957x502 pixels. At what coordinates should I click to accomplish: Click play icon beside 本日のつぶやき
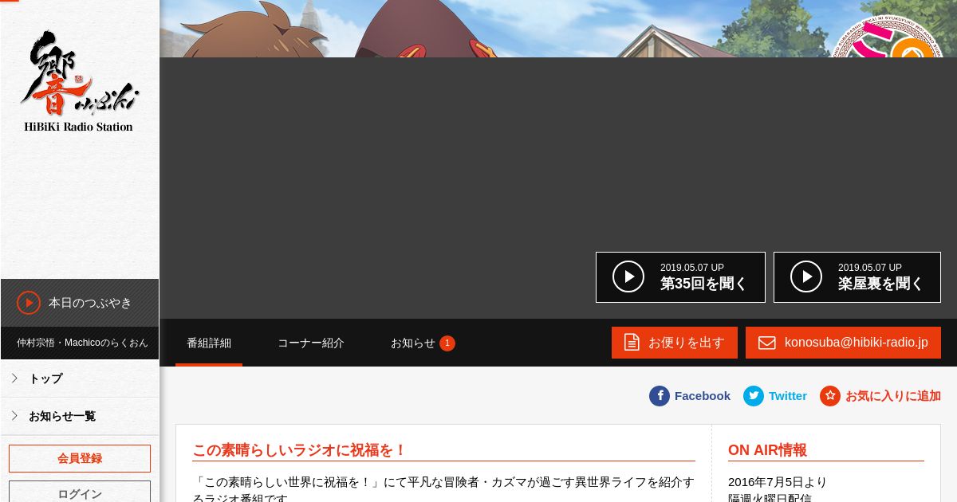click(29, 303)
